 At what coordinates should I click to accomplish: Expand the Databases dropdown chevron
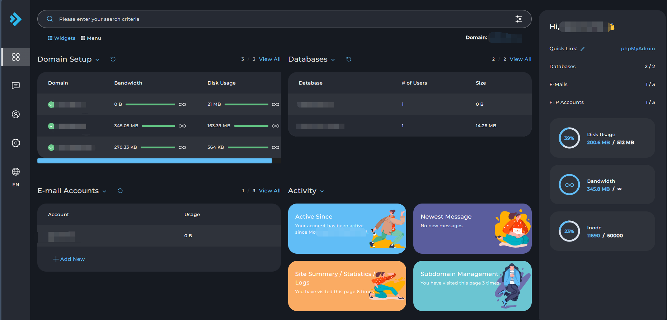[333, 60]
